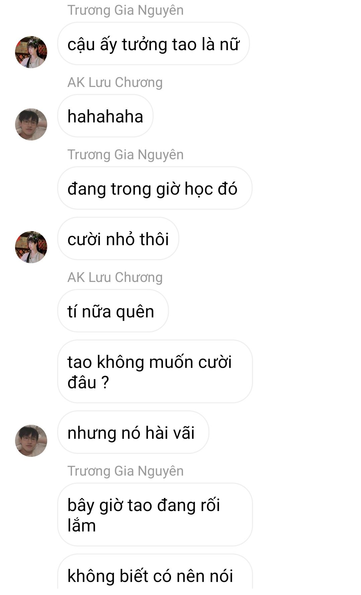Tap Trương Gia Nguyên's avatar beside first message
Viewport: 361px width, 595px height.
31,52
